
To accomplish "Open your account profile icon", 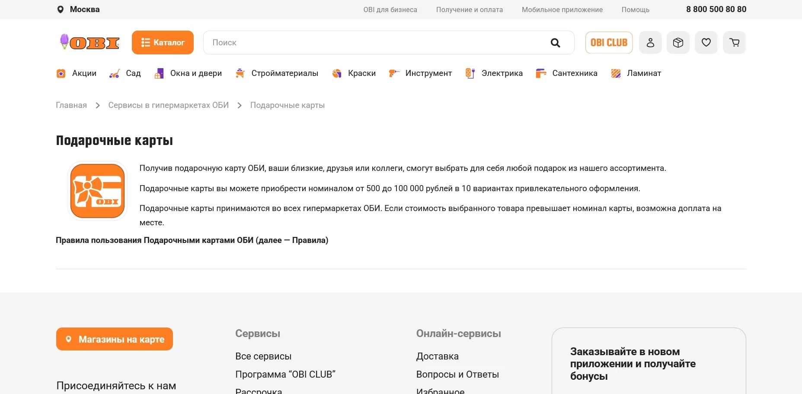I will pos(650,42).
